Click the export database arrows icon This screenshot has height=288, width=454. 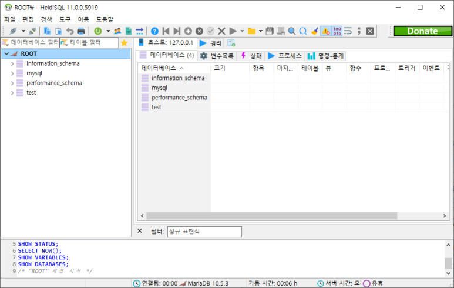pos(140,31)
